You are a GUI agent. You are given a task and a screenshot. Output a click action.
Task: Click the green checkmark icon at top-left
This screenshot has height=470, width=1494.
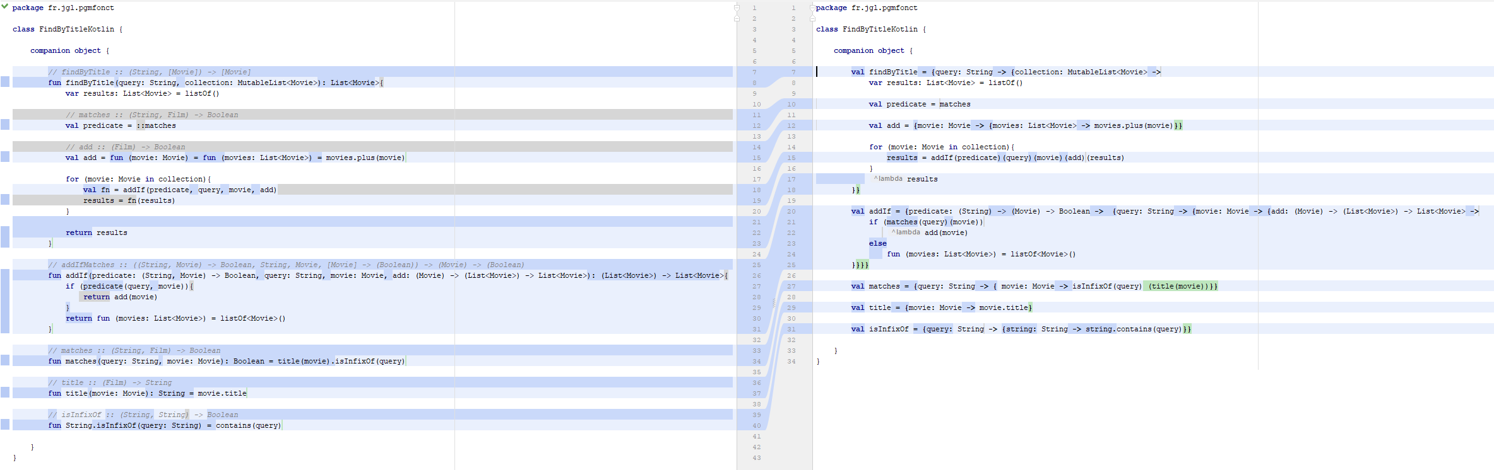click(x=4, y=6)
